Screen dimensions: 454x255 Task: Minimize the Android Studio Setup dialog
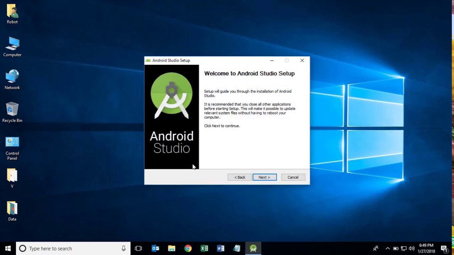272,61
